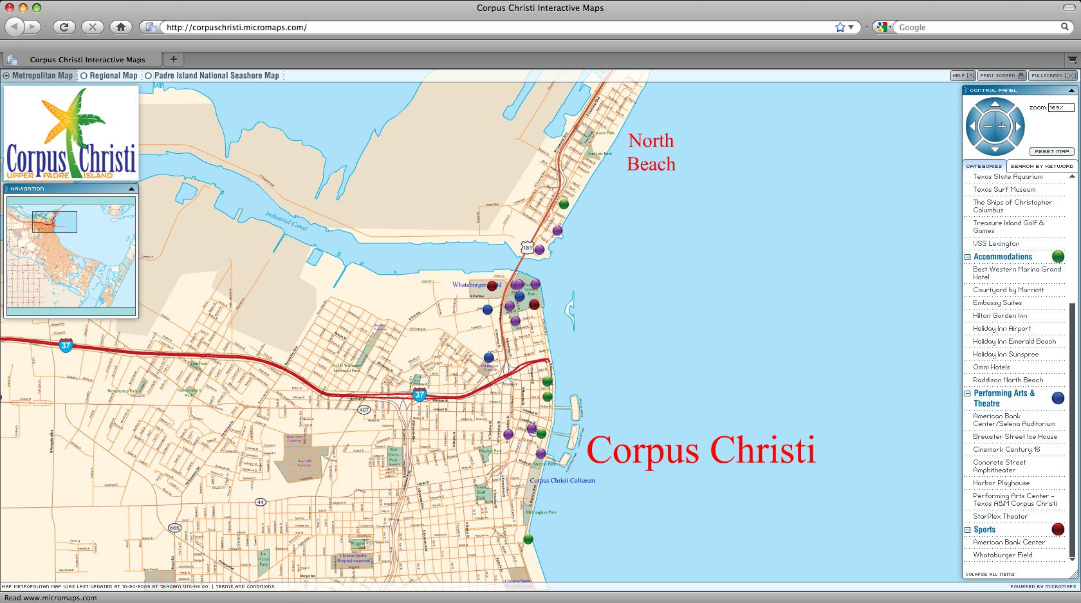1081x603 pixels.
Task: Click the red Sports category marker icon
Action: coord(1058,529)
